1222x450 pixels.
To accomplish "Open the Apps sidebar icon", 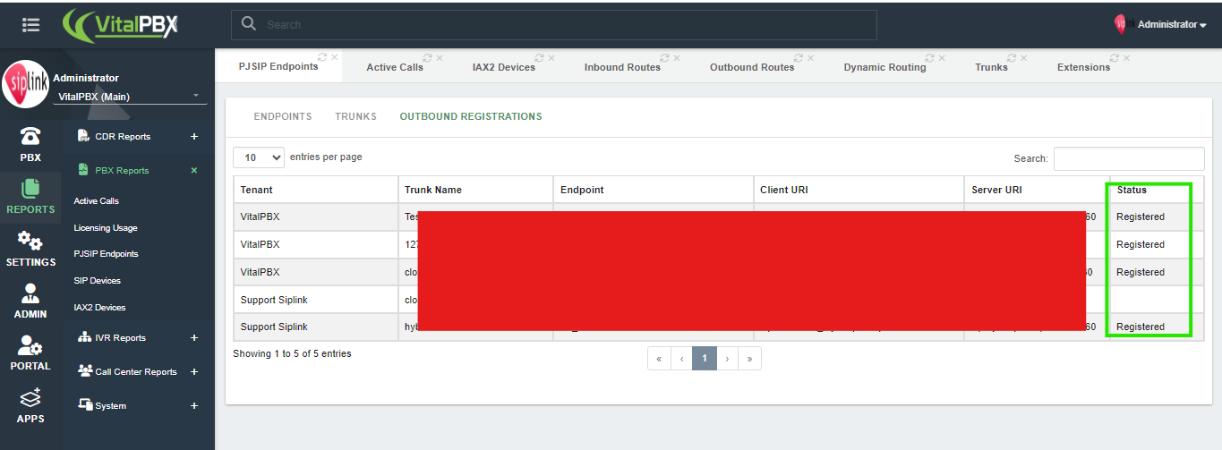I will coord(30,405).
